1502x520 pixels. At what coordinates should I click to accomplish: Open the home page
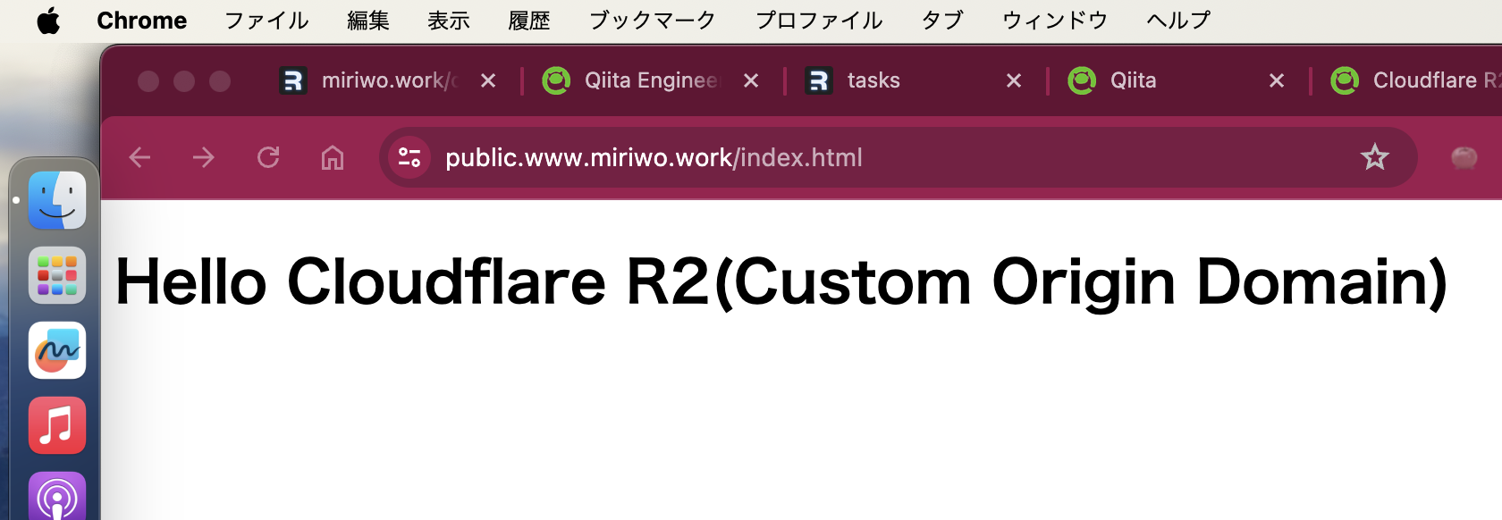pyautogui.click(x=333, y=158)
